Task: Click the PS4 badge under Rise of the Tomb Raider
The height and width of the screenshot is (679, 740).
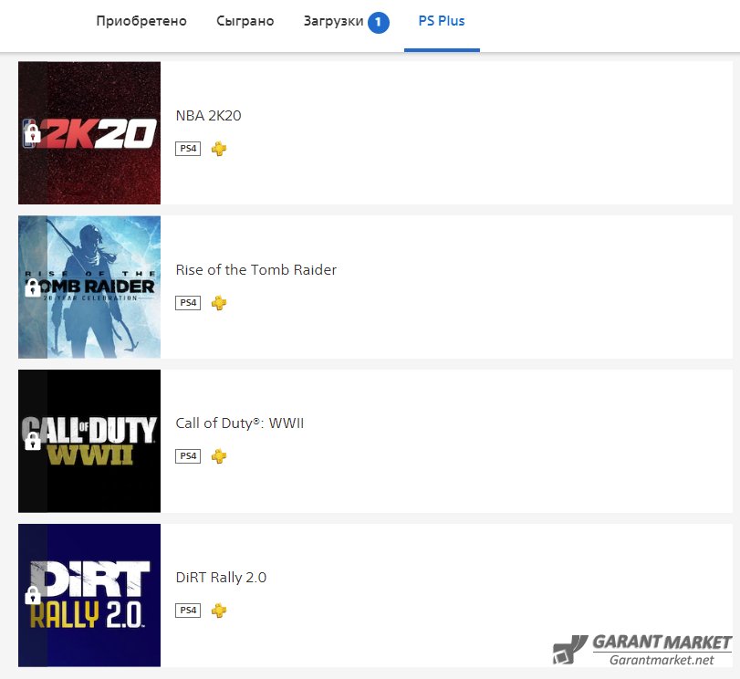Action: 188,303
